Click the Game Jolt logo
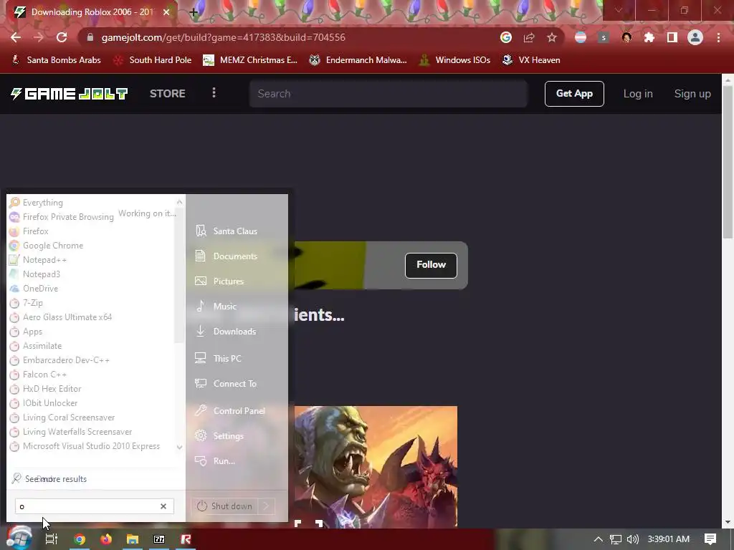734x550 pixels. point(69,94)
